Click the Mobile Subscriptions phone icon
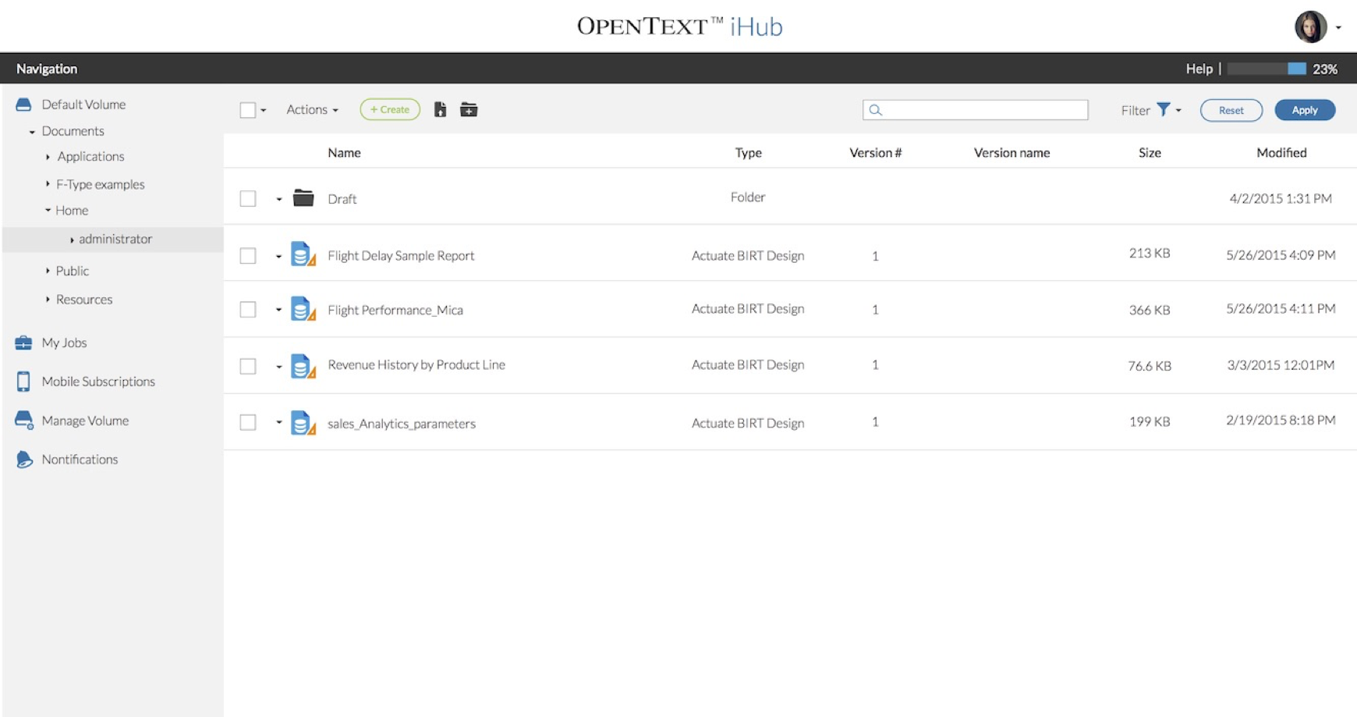The height and width of the screenshot is (717, 1357). 23,382
